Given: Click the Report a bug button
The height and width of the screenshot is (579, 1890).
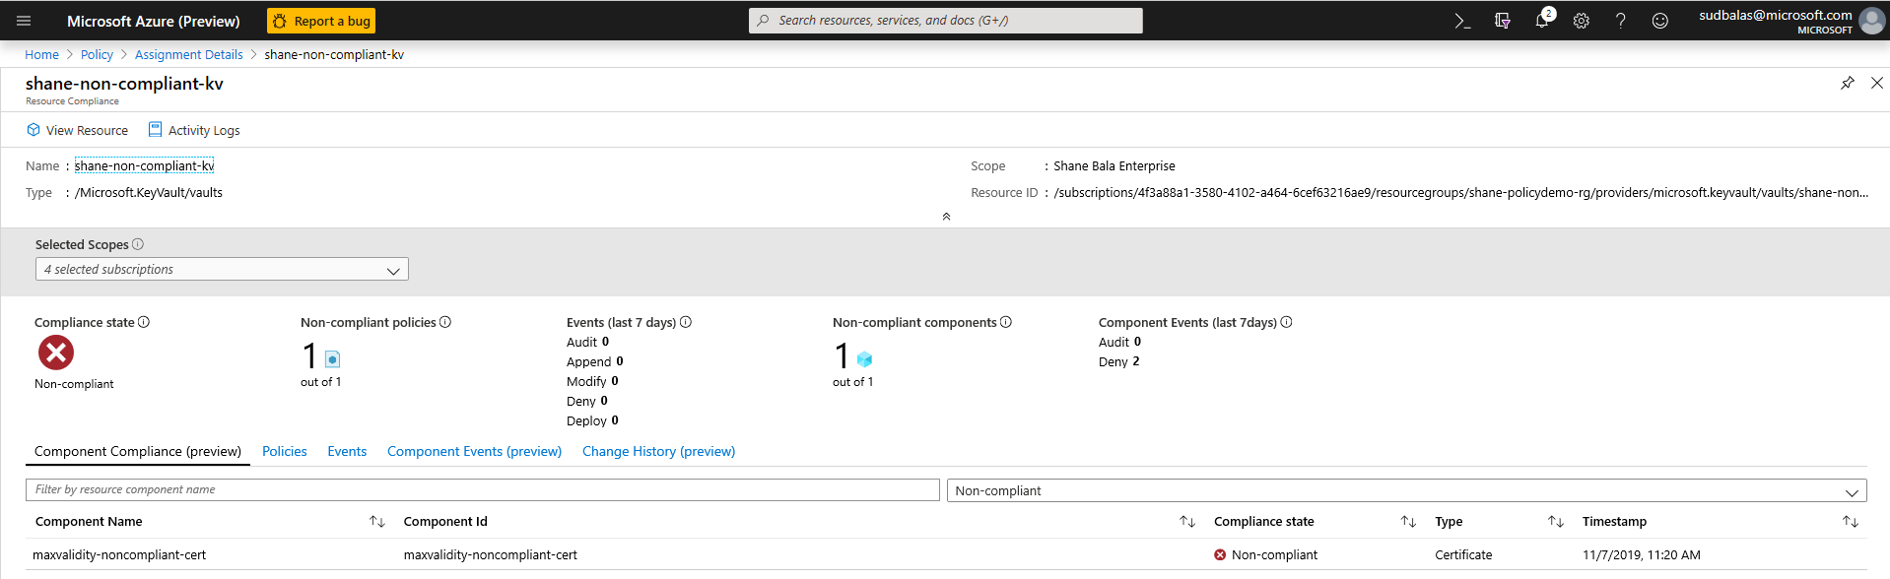Looking at the screenshot, I should [x=321, y=21].
